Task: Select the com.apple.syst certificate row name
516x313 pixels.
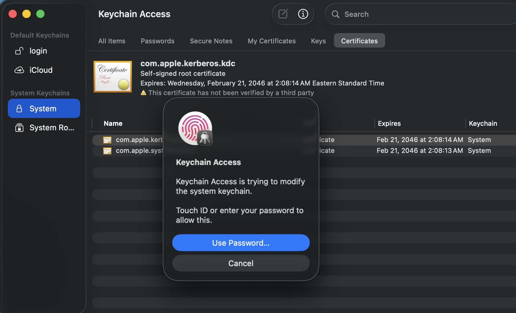Action: pyautogui.click(x=139, y=150)
